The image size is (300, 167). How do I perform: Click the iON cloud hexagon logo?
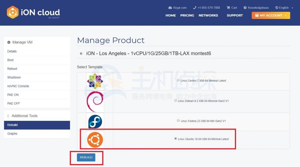pyautogui.click(x=13, y=12)
